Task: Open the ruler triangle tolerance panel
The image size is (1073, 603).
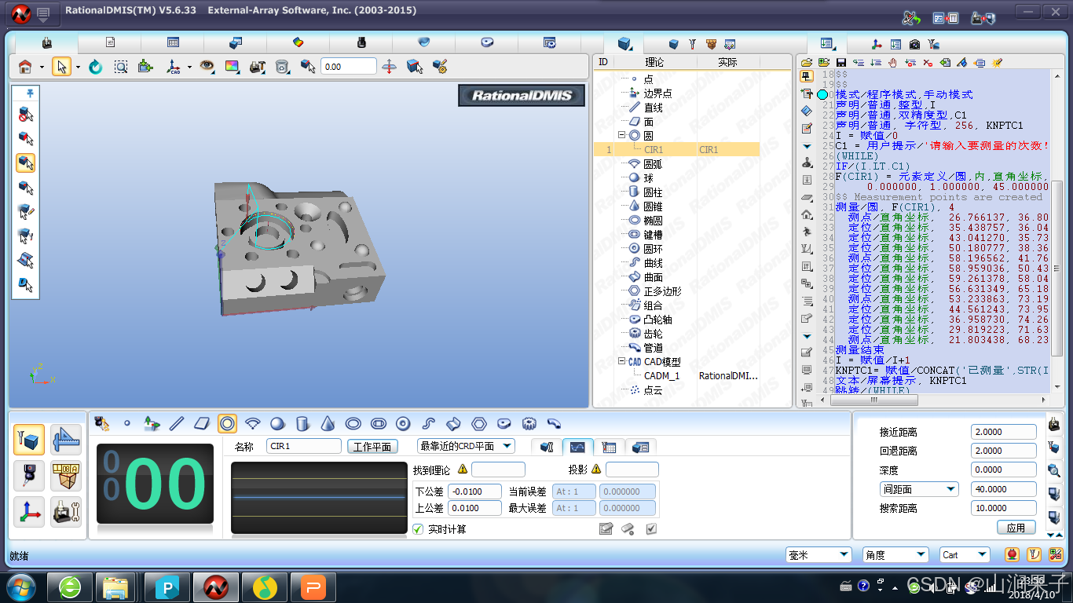Action: (66, 440)
